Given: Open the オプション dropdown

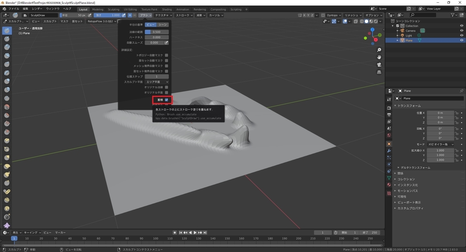Looking at the screenshot, I should pyautogui.click(x=375, y=15).
